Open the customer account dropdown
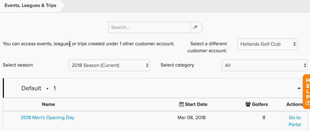Screen dimensions: 310x131 pos(267,44)
